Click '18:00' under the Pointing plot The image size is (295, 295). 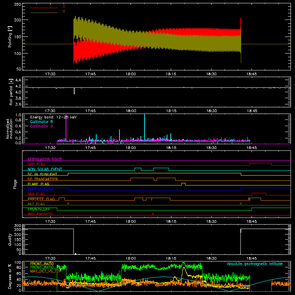click(x=131, y=74)
